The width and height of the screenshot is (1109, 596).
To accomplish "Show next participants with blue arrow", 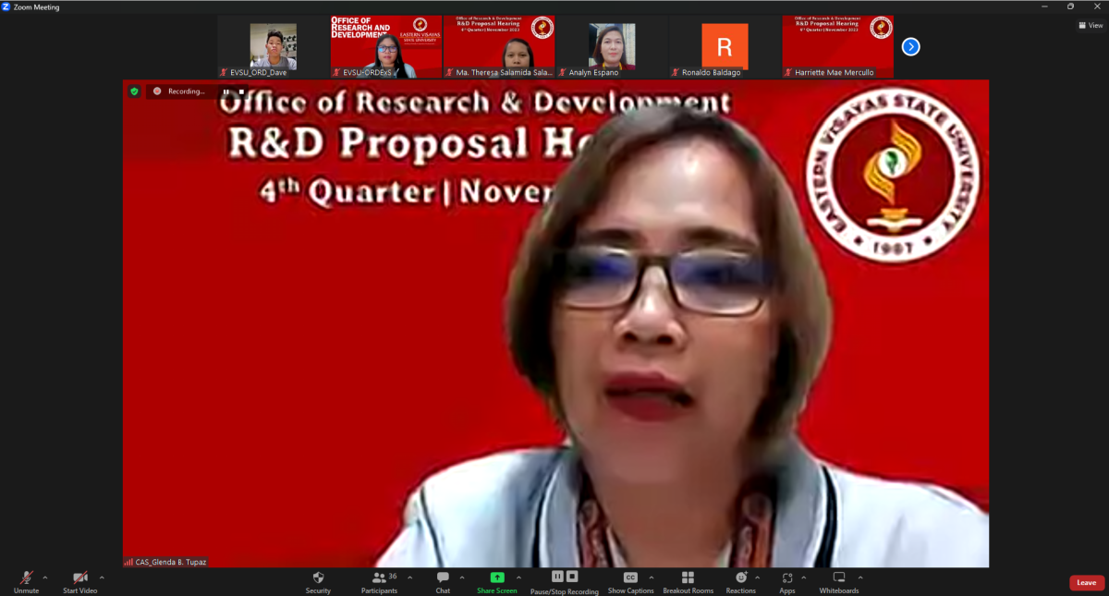I will point(910,46).
